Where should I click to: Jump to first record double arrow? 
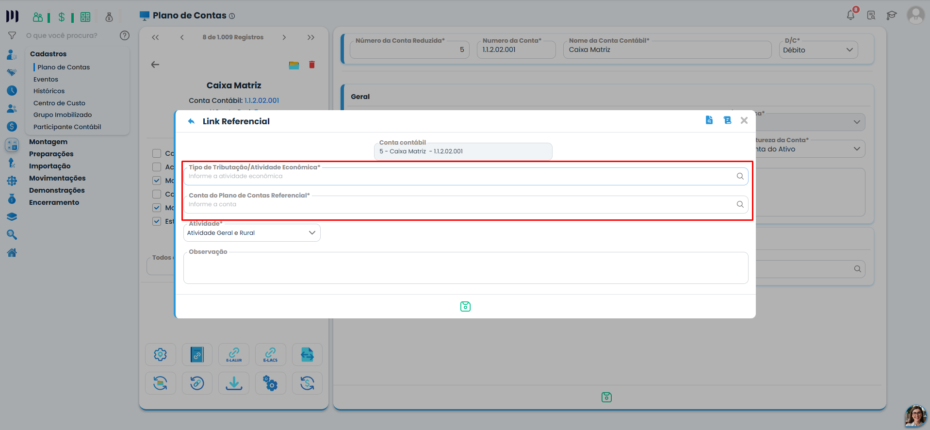[x=155, y=37]
